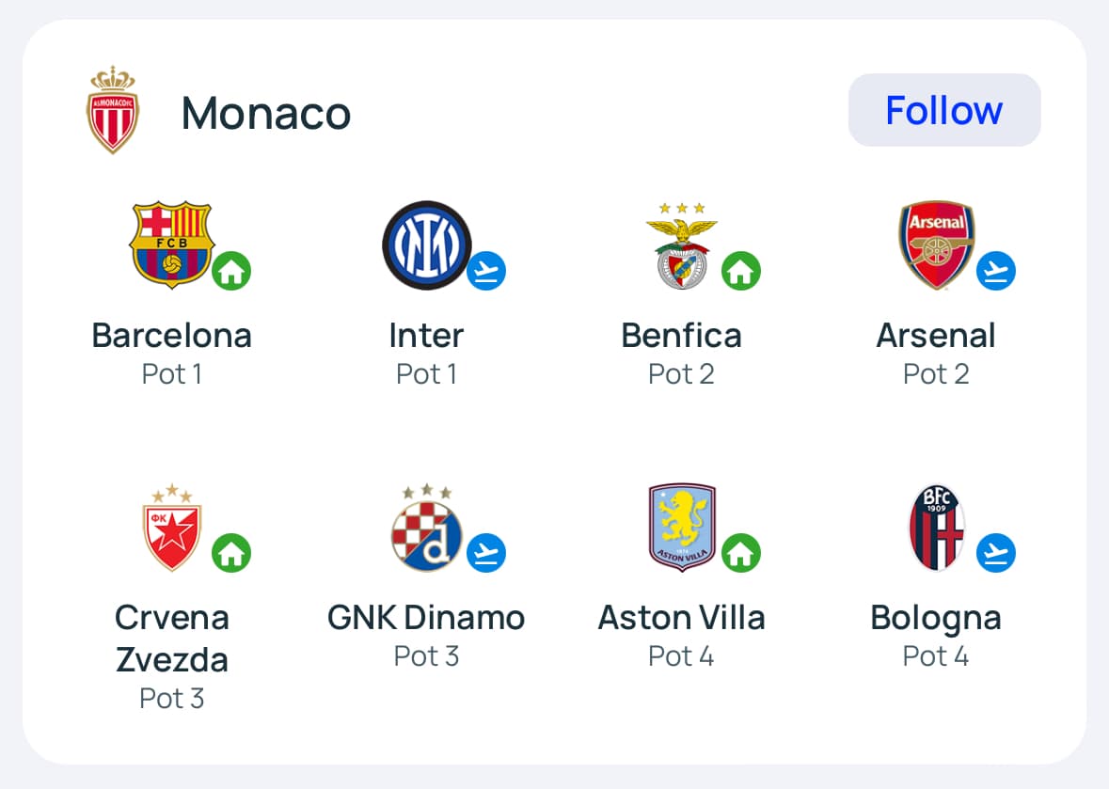Click the Follow button for Monaco
Viewport: 1109px width, 789px height.
[x=944, y=110]
